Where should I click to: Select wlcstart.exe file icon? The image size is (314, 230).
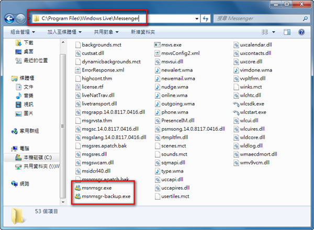[236, 112]
